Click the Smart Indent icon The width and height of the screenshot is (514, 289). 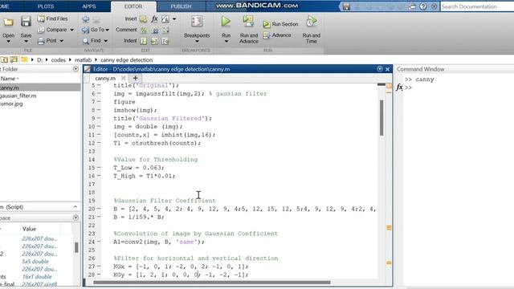143,41
